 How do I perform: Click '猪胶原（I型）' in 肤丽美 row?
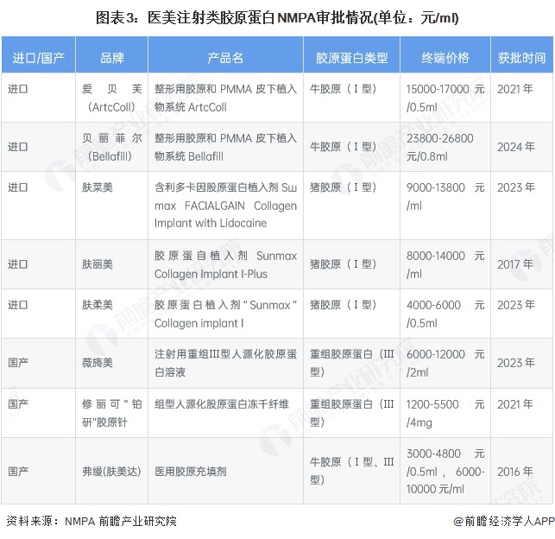(343, 264)
